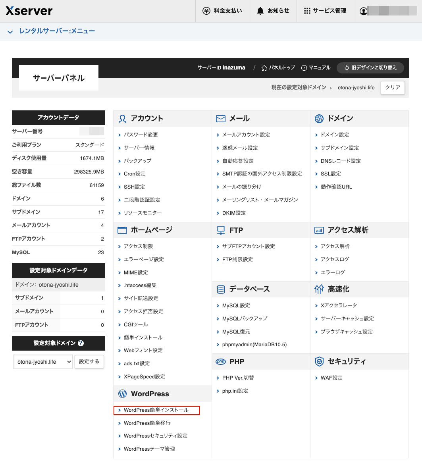Click the お知らせ bell icon

[260, 11]
